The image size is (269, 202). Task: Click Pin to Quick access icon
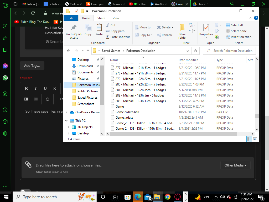tap(74, 27)
